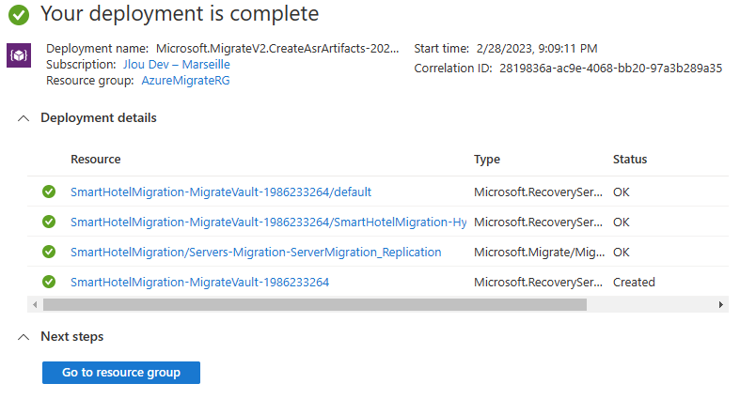Screen dimensions: 740x399
Task: Open the AzureMigrateRG resource group link
Action: (x=185, y=81)
